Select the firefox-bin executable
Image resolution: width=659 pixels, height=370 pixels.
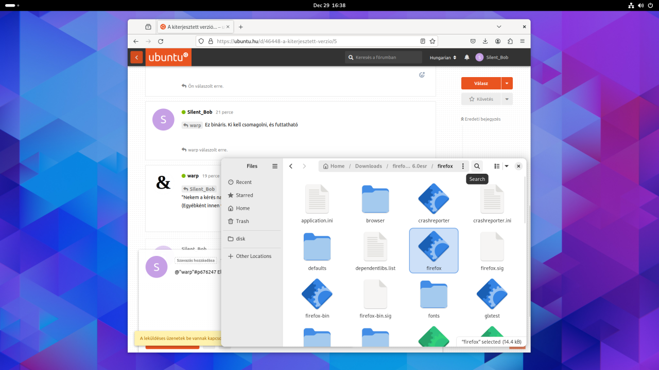317,294
